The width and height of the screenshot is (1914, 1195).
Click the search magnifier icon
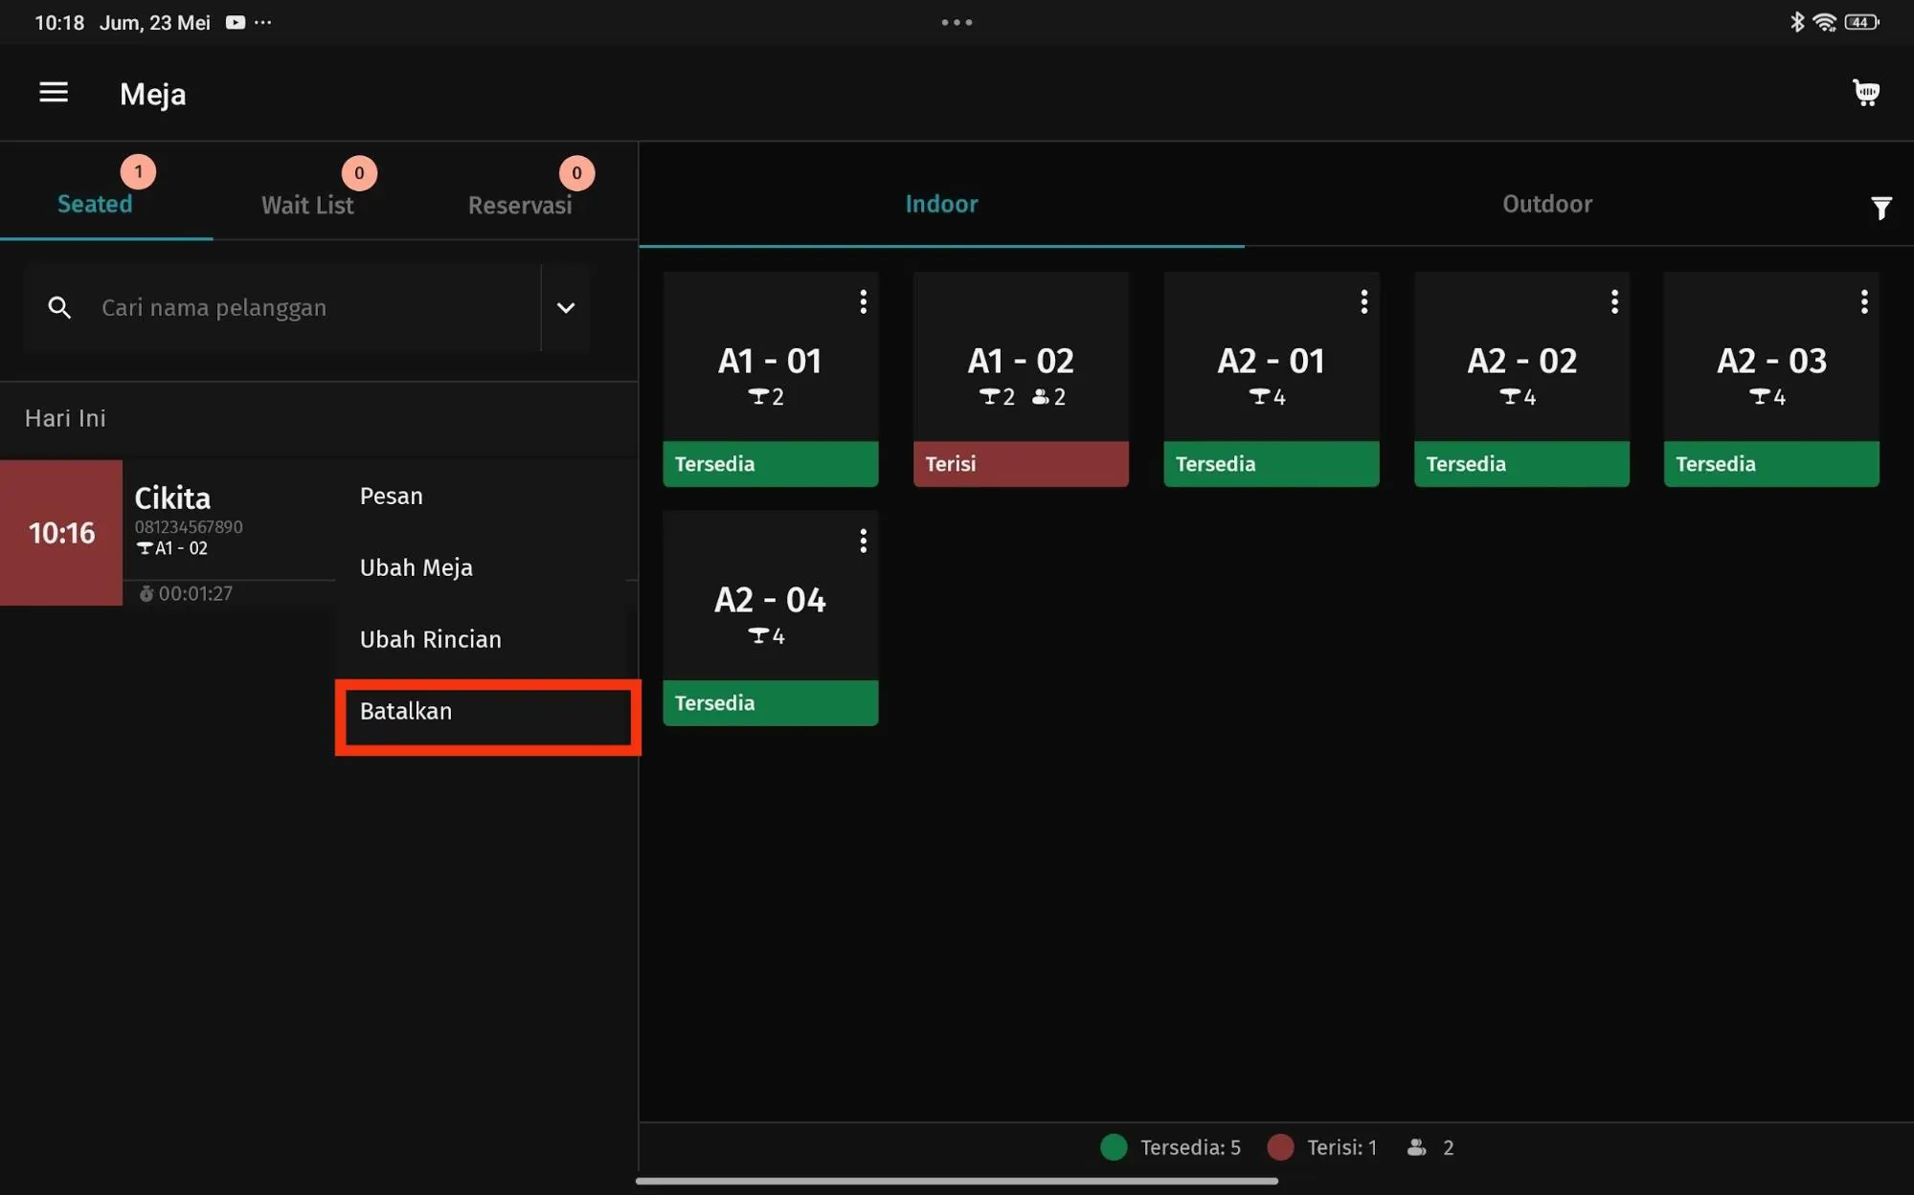coord(59,307)
